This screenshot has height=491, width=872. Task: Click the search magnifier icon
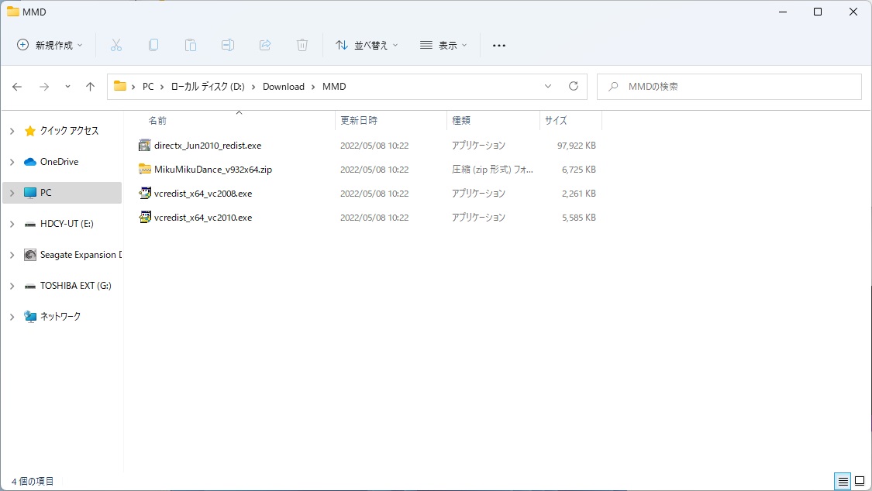(613, 87)
